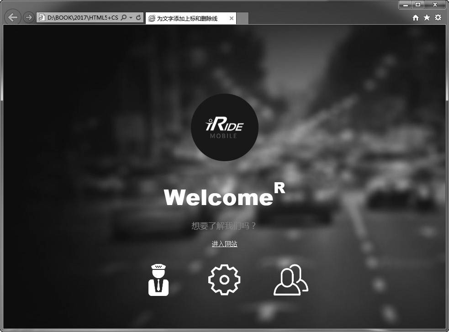Open browser Tools gear icon
The height and width of the screenshot is (332, 449).
click(438, 17)
